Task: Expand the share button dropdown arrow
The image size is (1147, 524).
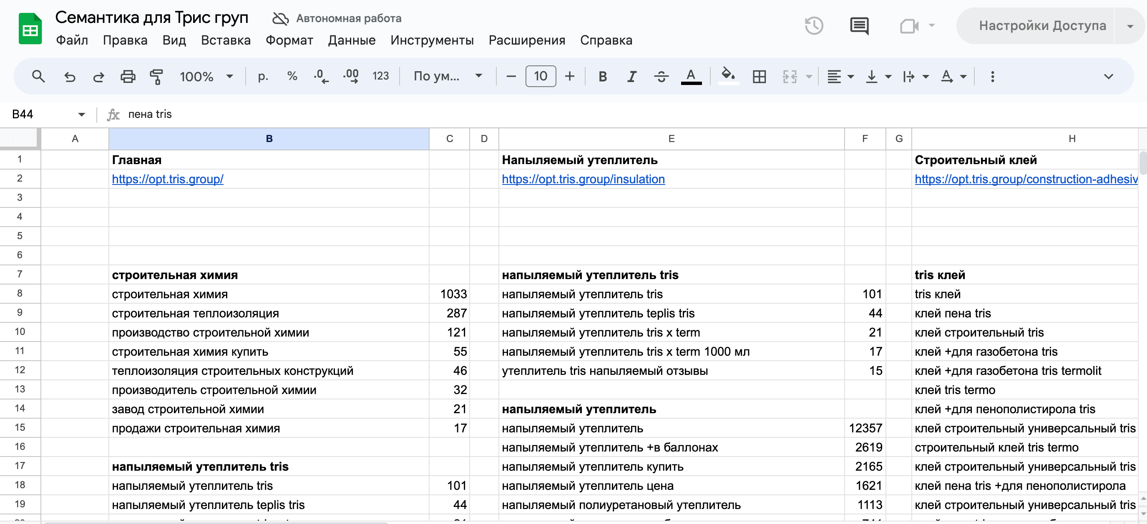Action: click(x=1130, y=26)
